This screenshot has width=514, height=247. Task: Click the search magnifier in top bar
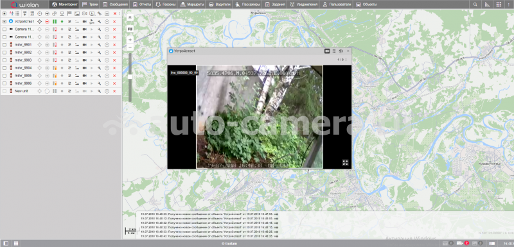tap(475, 4)
